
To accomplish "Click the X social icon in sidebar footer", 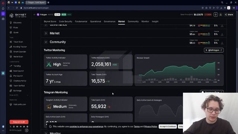I will click(10, 127).
